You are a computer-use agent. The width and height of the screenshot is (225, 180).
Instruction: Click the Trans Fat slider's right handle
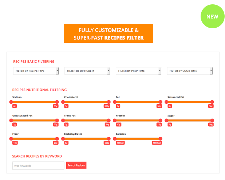(x=108, y=120)
